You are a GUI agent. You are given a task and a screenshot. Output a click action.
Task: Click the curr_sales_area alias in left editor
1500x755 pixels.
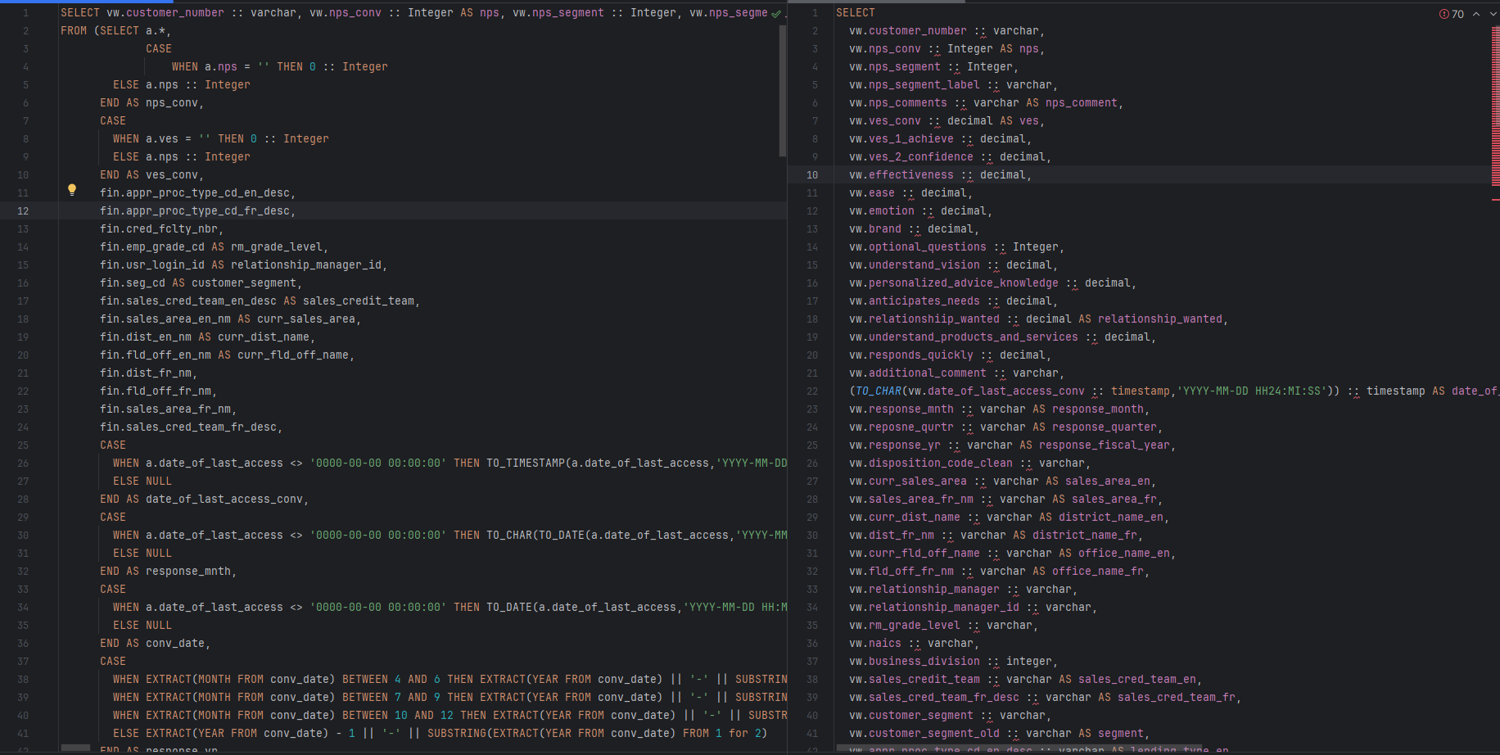pyautogui.click(x=306, y=319)
